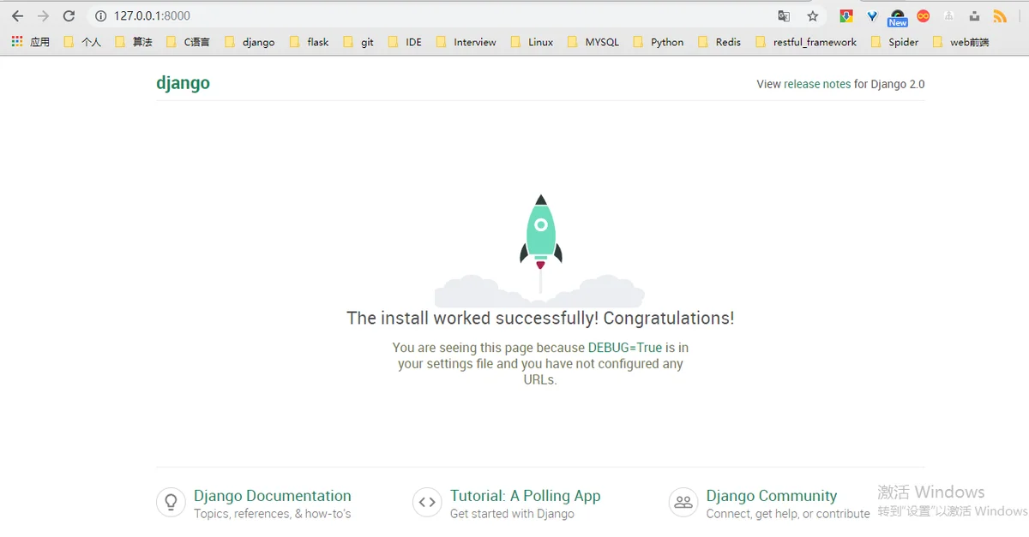Click the people community icon

[683, 503]
